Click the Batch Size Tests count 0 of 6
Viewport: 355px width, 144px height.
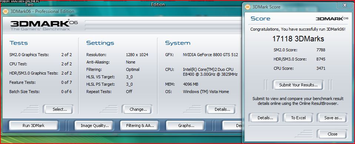(66, 92)
